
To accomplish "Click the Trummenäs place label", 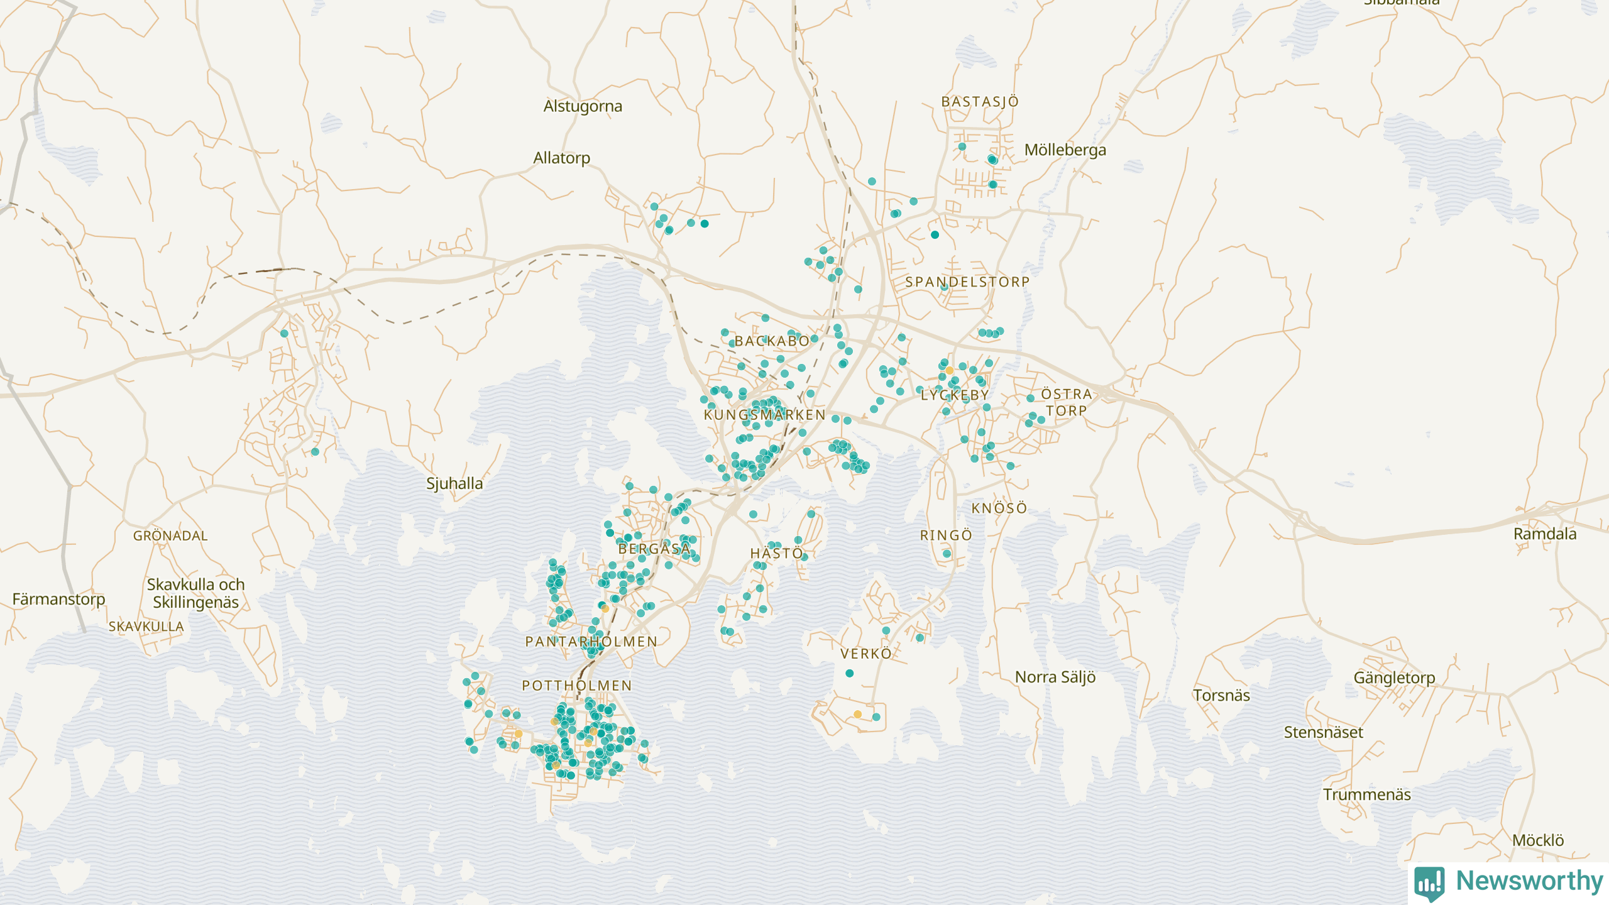I will click(1366, 794).
